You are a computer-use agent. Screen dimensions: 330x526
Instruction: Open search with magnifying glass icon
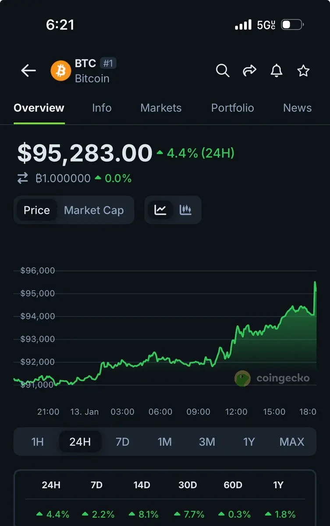(223, 71)
